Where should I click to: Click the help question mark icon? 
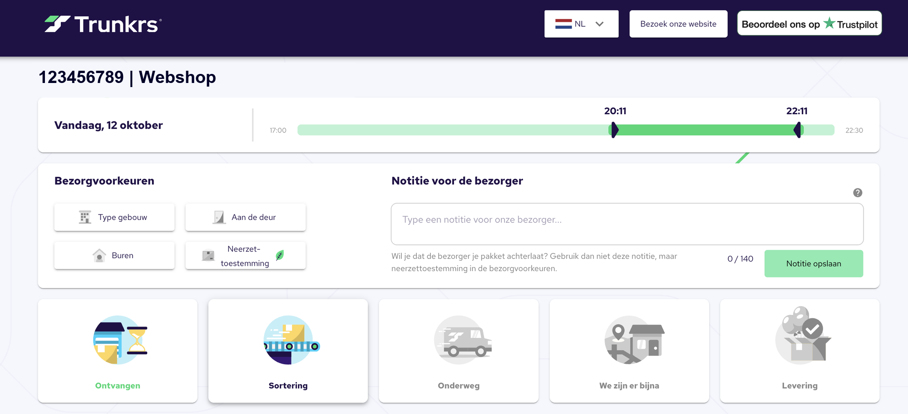click(x=858, y=193)
